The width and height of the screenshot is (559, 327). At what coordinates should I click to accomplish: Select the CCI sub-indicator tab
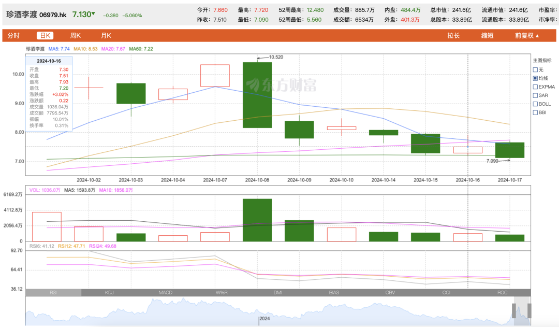click(446, 292)
